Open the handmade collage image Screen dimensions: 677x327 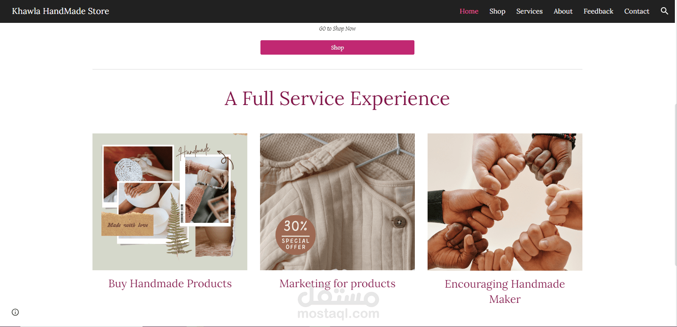tap(170, 202)
